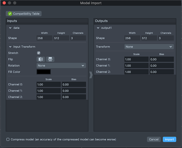Collapse the output1 section
This screenshot has width=182, height=148.
click(x=98, y=28)
